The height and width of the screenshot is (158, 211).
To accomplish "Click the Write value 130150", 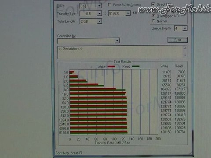I will coord(166,132).
